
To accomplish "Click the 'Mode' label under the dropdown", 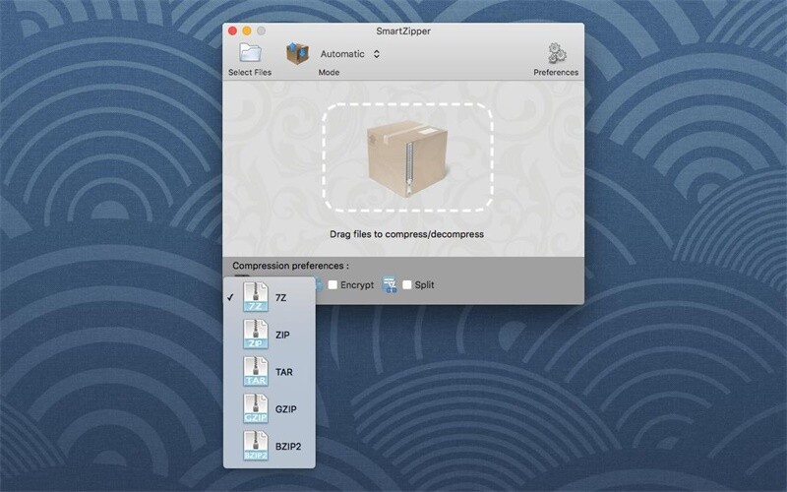I will pyautogui.click(x=329, y=72).
